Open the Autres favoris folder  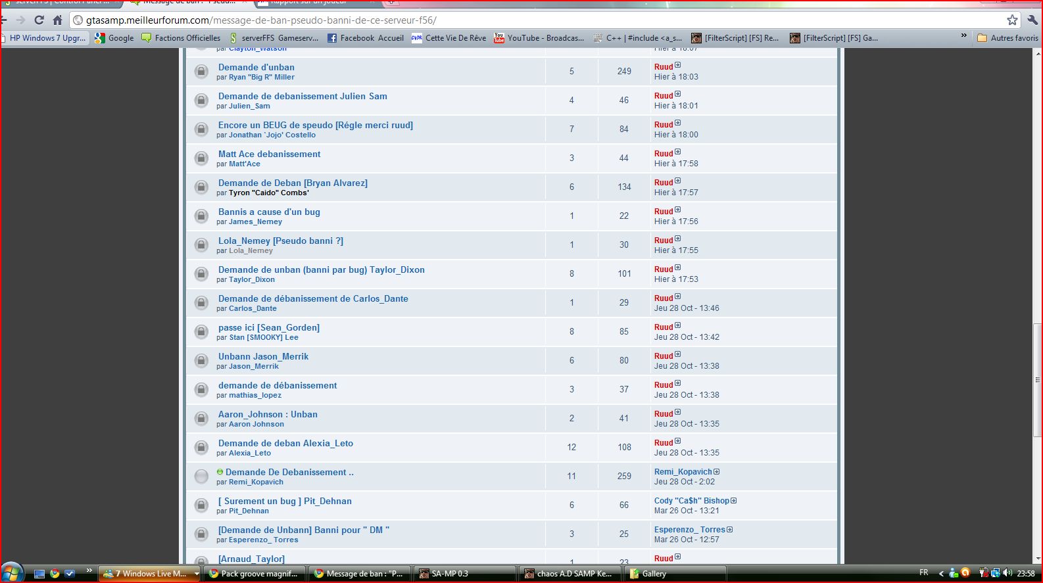pos(1008,38)
